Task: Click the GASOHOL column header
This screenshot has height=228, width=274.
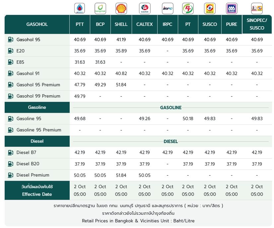Action: [x=37, y=24]
